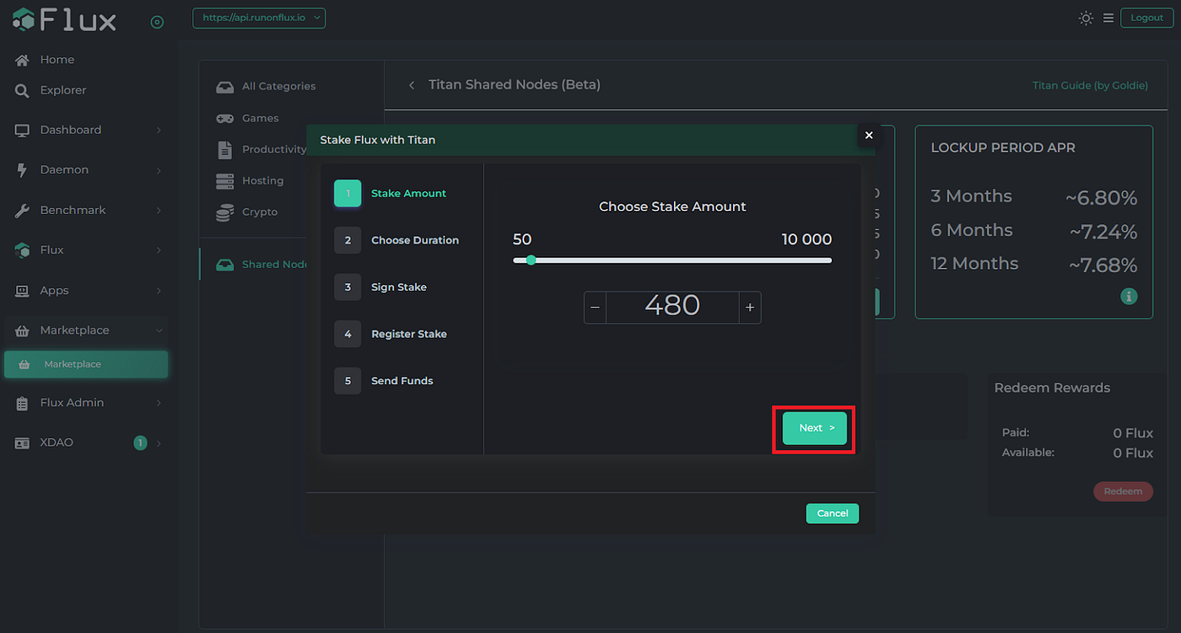This screenshot has height=633, width=1181.
Task: Select step 1 Stake Amount
Action: tap(391, 193)
